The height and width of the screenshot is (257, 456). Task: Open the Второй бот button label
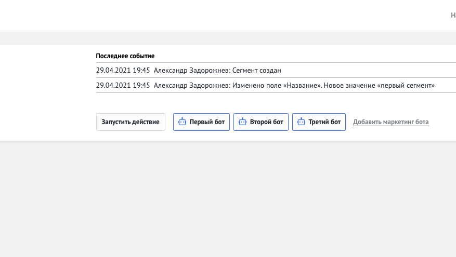266,122
